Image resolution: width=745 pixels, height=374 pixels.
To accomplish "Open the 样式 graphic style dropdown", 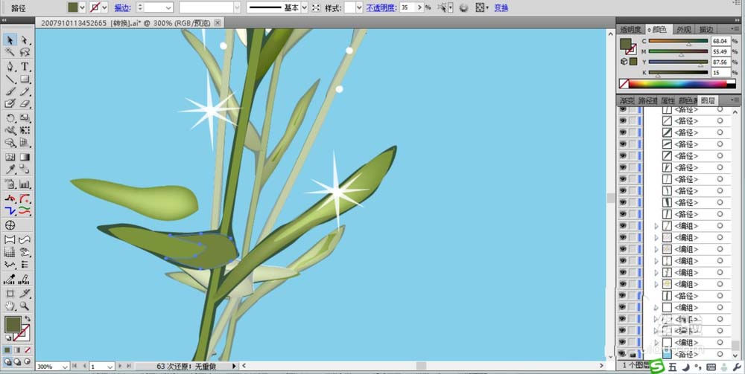I will click(x=359, y=7).
